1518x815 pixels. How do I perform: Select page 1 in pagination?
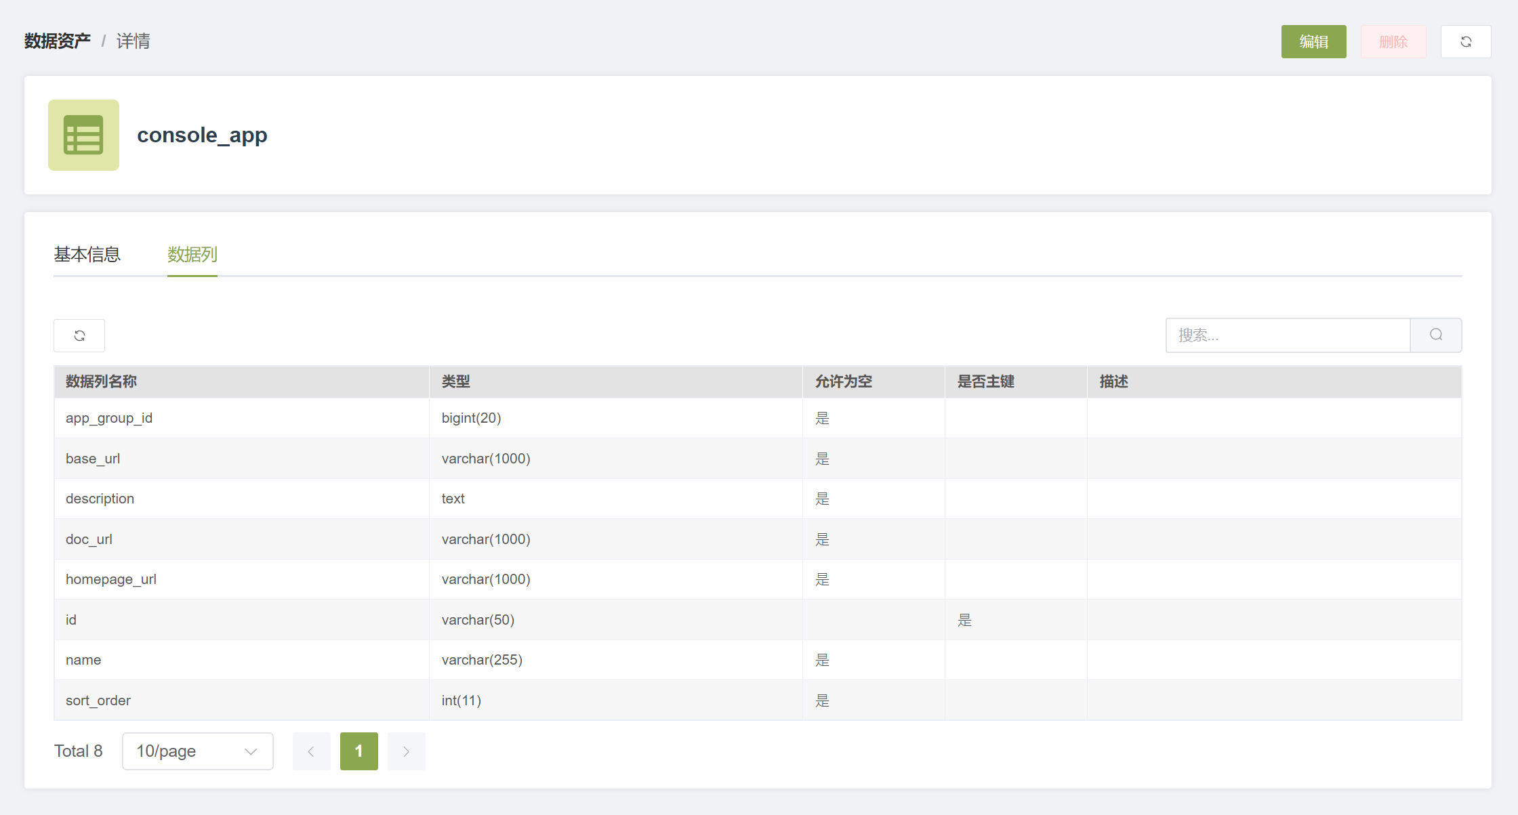point(358,751)
